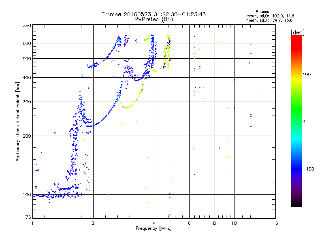324x243 pixels.
Task: Click the '16' x-axis tick label
Action: point(275,223)
